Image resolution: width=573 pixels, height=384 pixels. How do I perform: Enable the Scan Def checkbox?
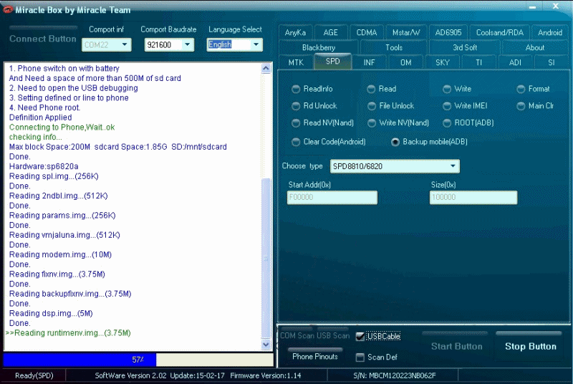point(360,357)
